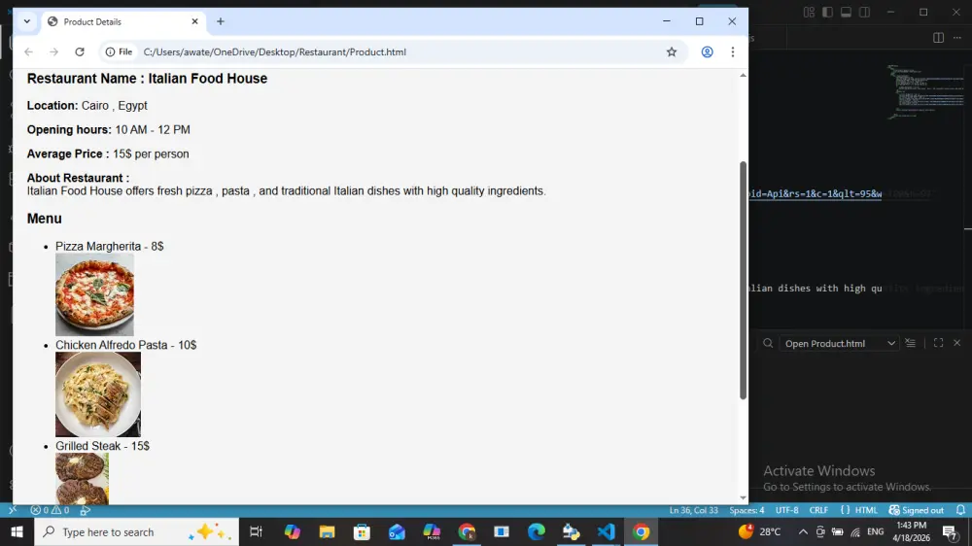
Task: Open Microsoft Store from taskbar
Action: (x=362, y=531)
